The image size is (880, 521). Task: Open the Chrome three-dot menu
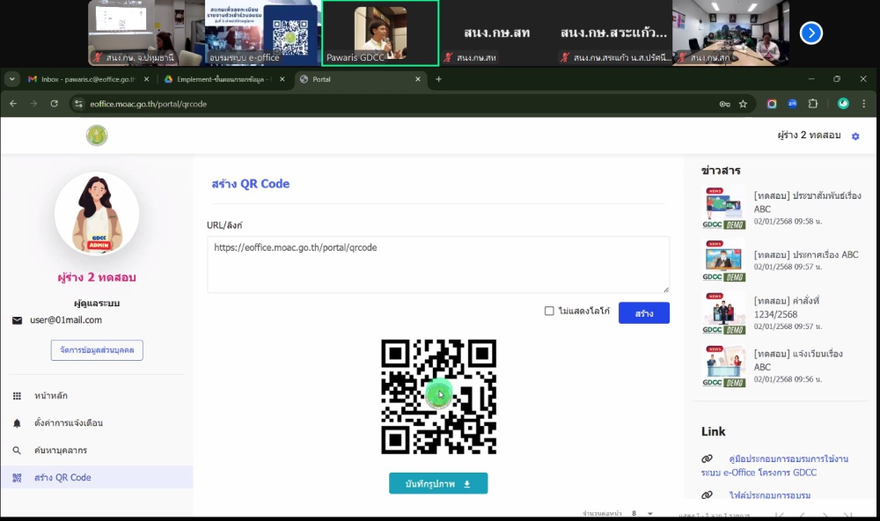point(864,104)
